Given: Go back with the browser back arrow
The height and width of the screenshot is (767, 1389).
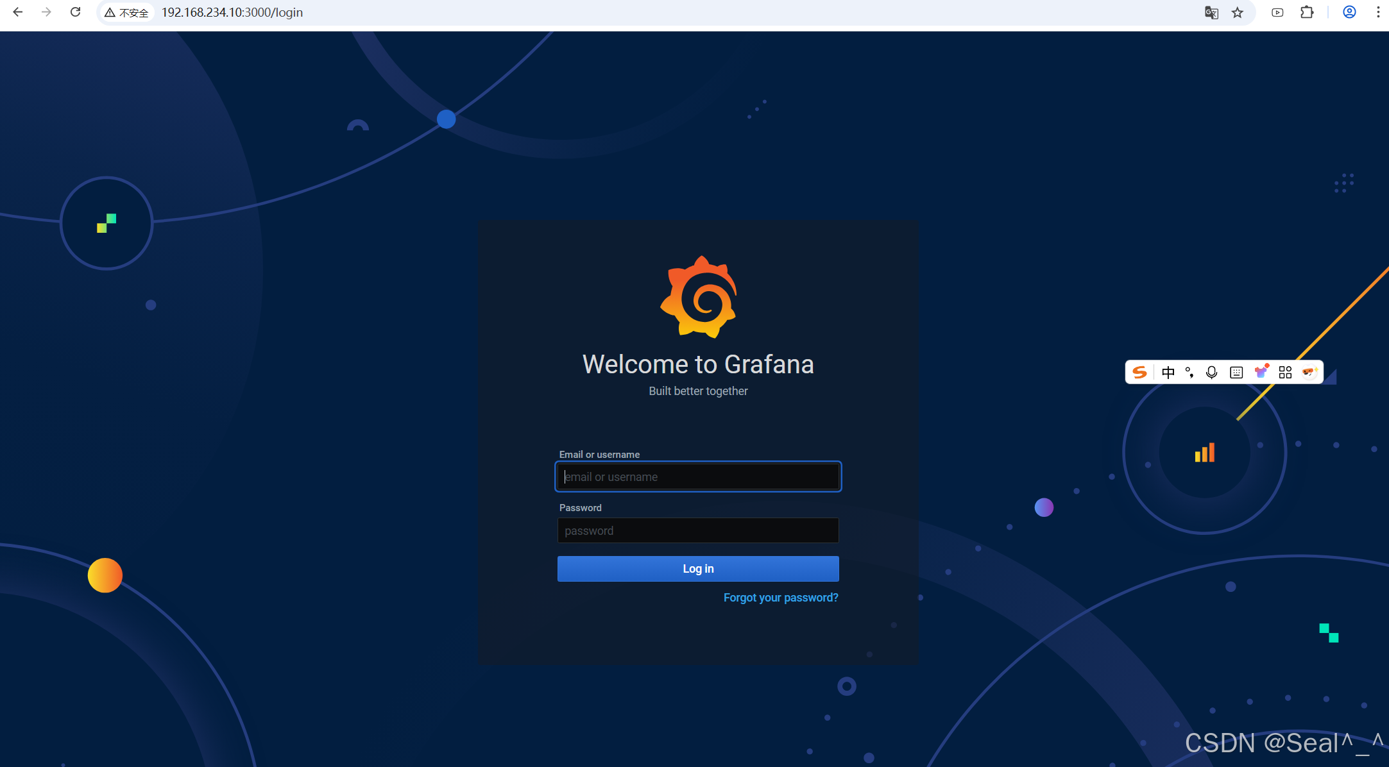Looking at the screenshot, I should (17, 12).
